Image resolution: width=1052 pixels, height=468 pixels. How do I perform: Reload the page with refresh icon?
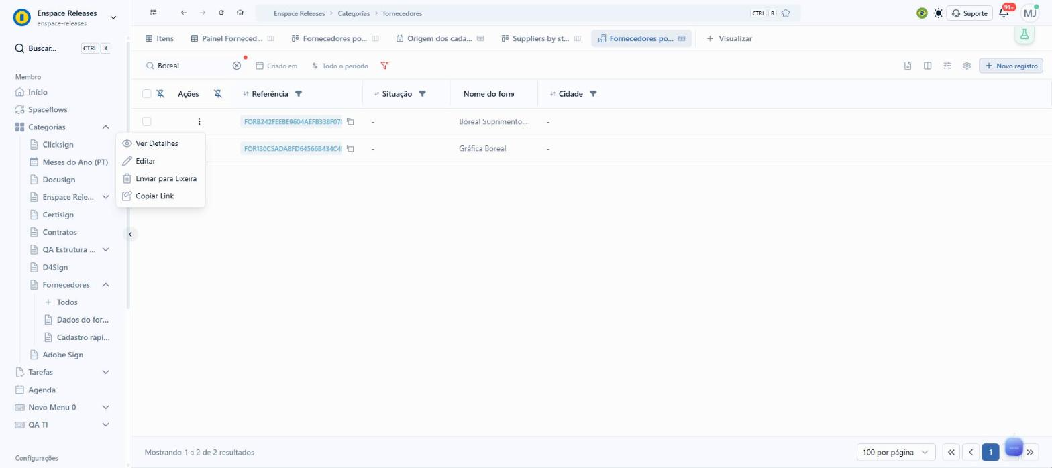point(221,13)
